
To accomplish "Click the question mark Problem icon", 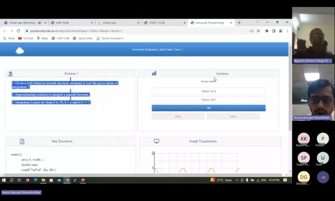I will coord(10,74).
